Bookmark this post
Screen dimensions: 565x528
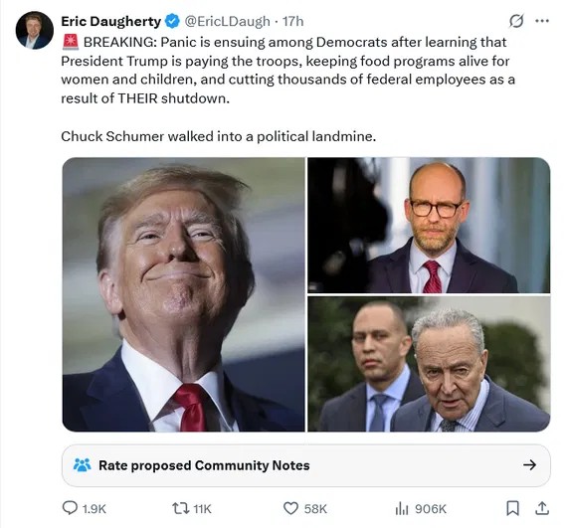(512, 508)
